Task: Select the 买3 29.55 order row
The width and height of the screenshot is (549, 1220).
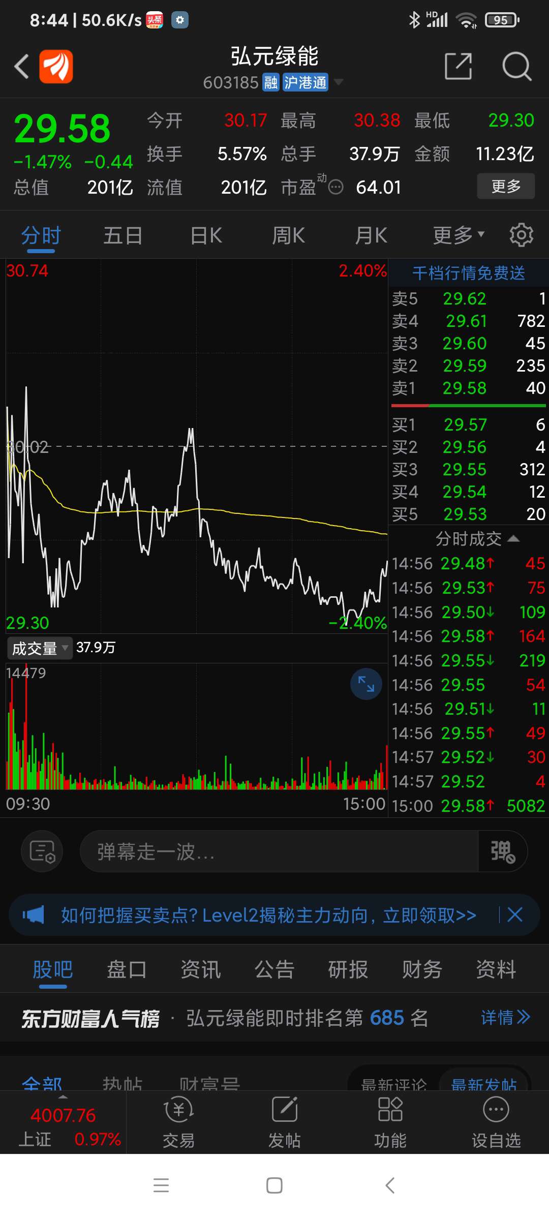Action: pyautogui.click(x=468, y=470)
